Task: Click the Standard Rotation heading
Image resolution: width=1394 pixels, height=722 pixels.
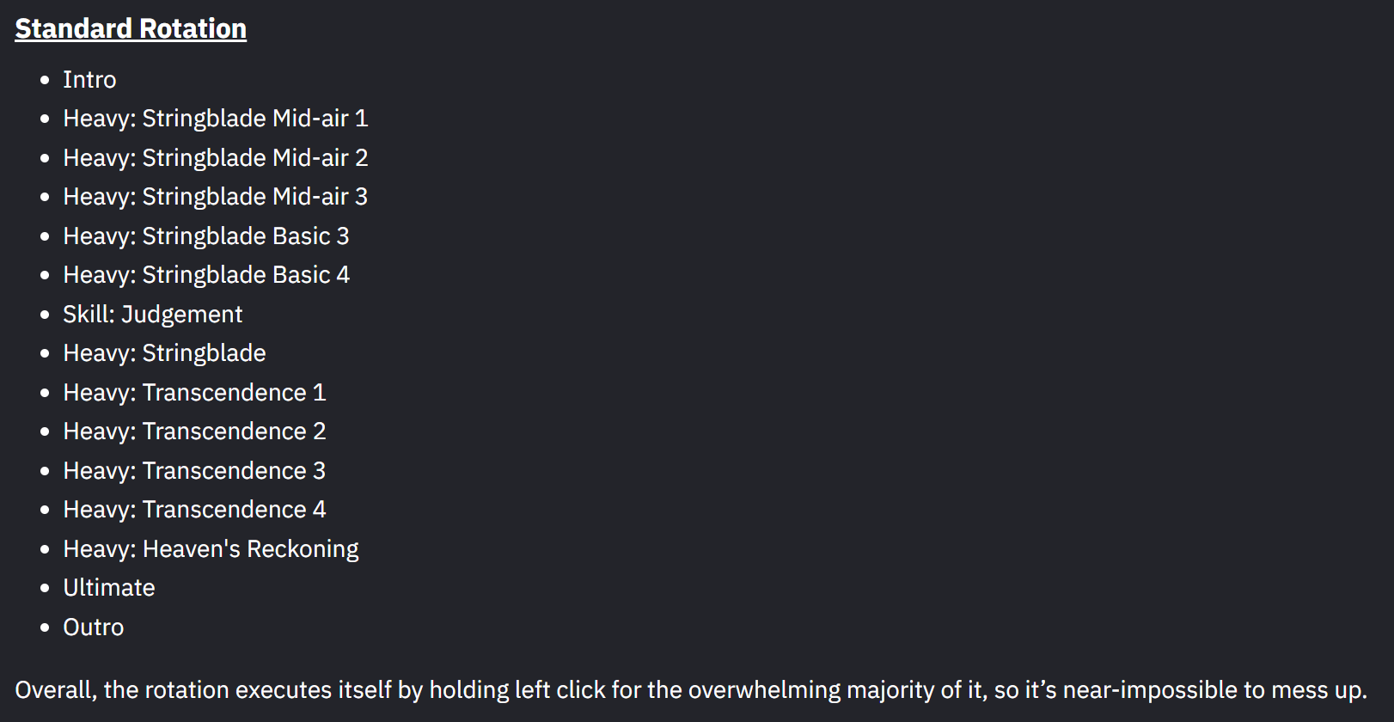Action: (131, 28)
